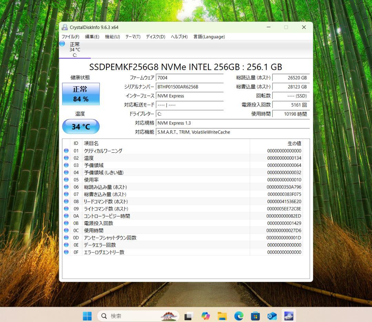The image size is (372, 322).
Task: Open the 機能(U) functions menu
Action: 112,37
